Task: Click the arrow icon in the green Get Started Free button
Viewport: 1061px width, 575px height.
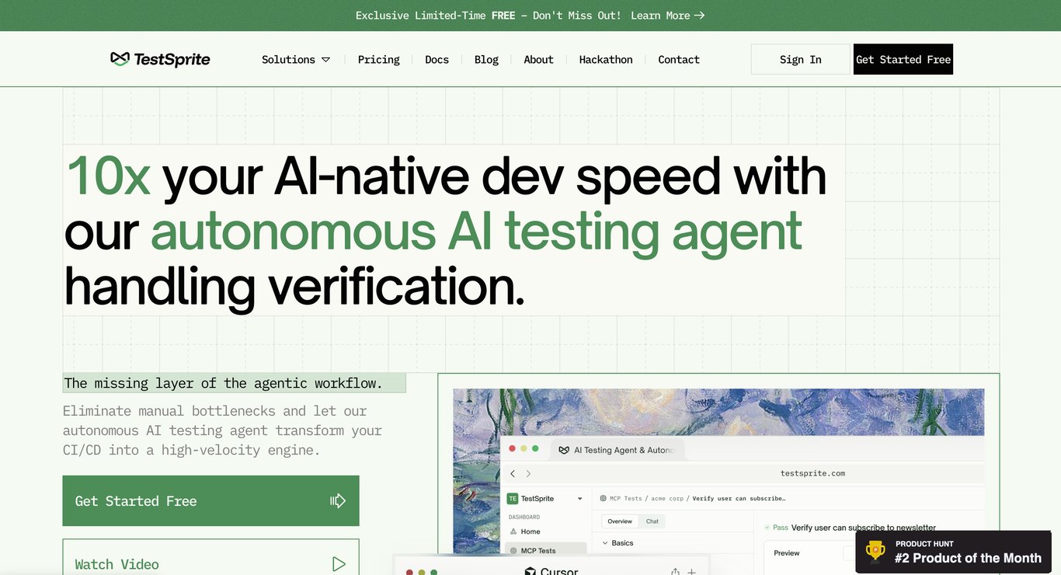Action: pos(338,501)
